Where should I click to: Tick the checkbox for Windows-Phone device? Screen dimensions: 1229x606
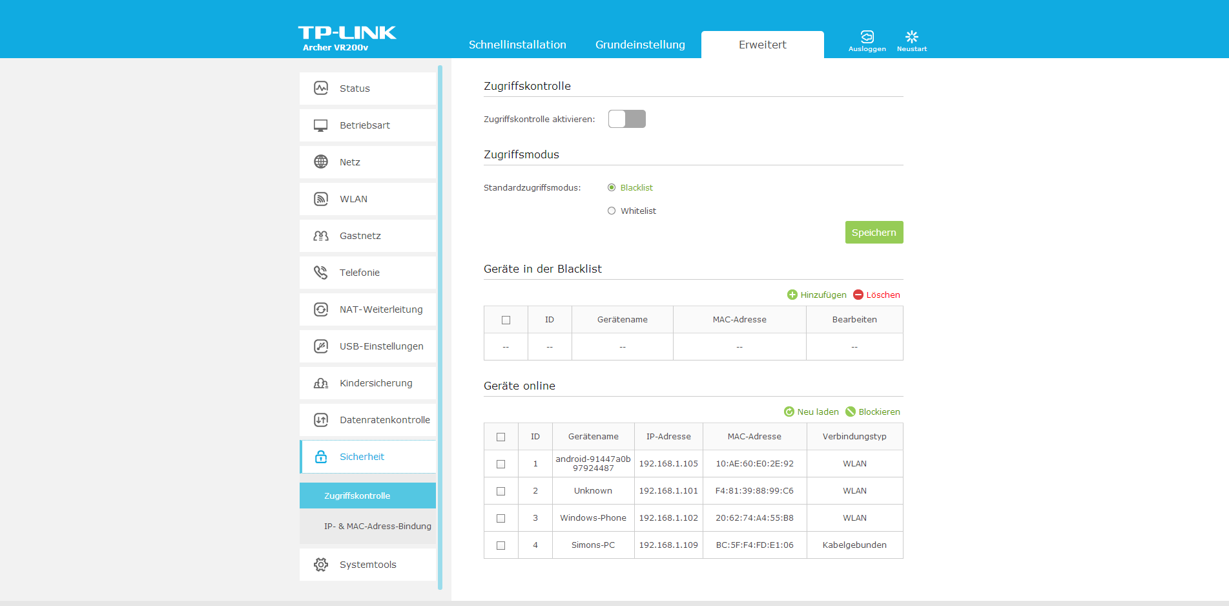click(501, 518)
